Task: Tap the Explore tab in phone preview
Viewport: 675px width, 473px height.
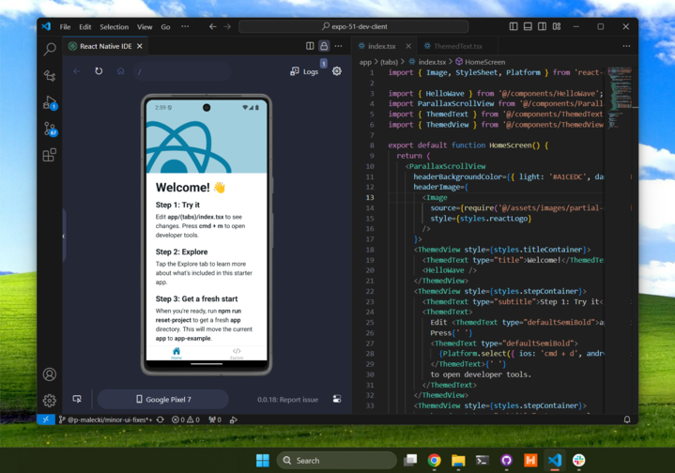Action: click(x=237, y=354)
